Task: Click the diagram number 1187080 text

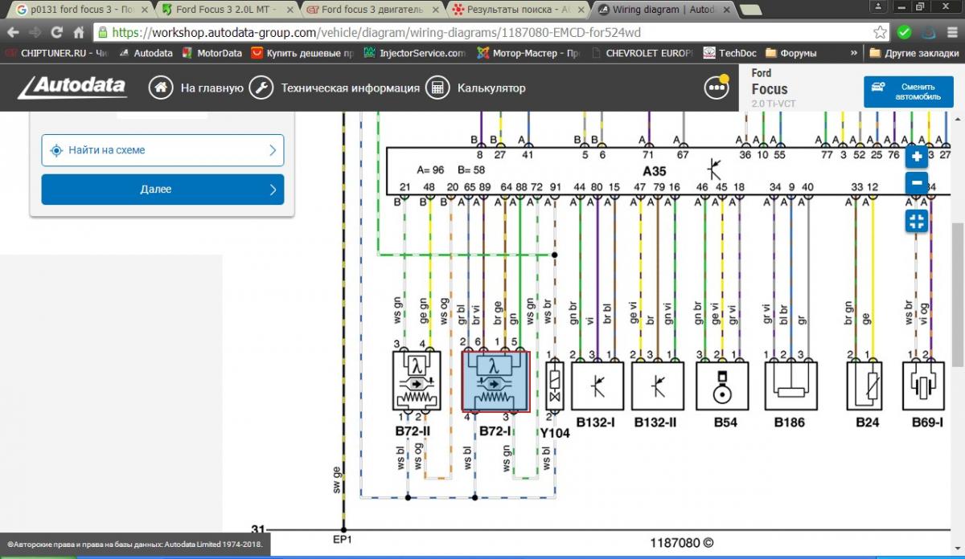Action: point(682,543)
